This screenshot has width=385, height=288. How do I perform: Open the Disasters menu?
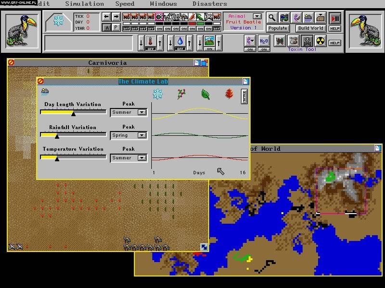click(210, 4)
